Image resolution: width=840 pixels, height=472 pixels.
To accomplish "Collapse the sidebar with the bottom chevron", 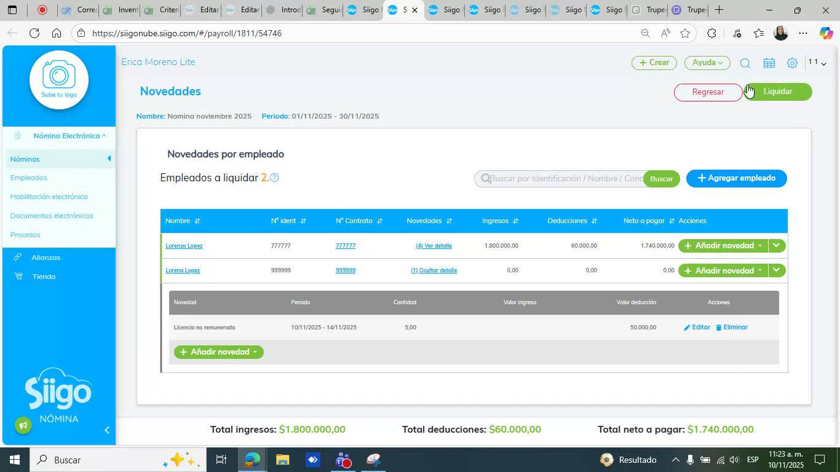I will pos(107,430).
